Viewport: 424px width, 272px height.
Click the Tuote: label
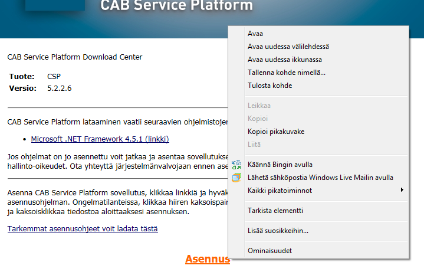[x=22, y=77]
